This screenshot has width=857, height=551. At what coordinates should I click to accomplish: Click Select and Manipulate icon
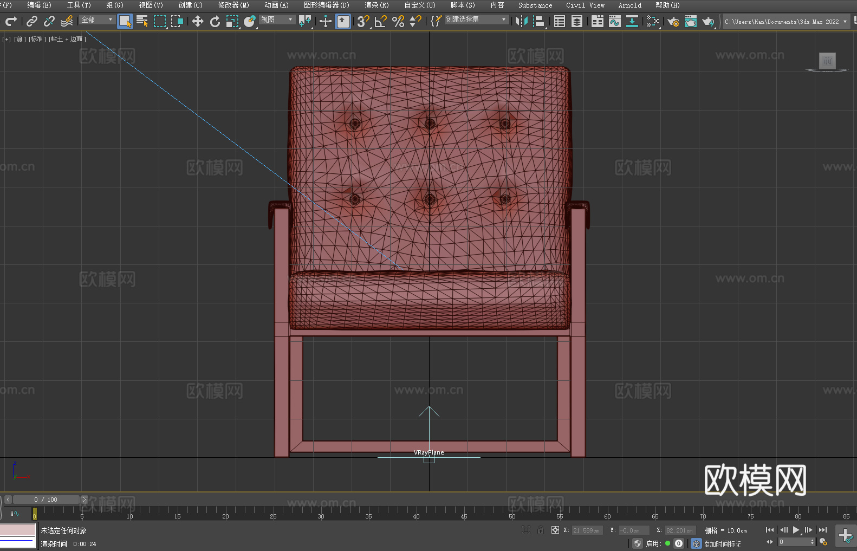[x=326, y=21]
